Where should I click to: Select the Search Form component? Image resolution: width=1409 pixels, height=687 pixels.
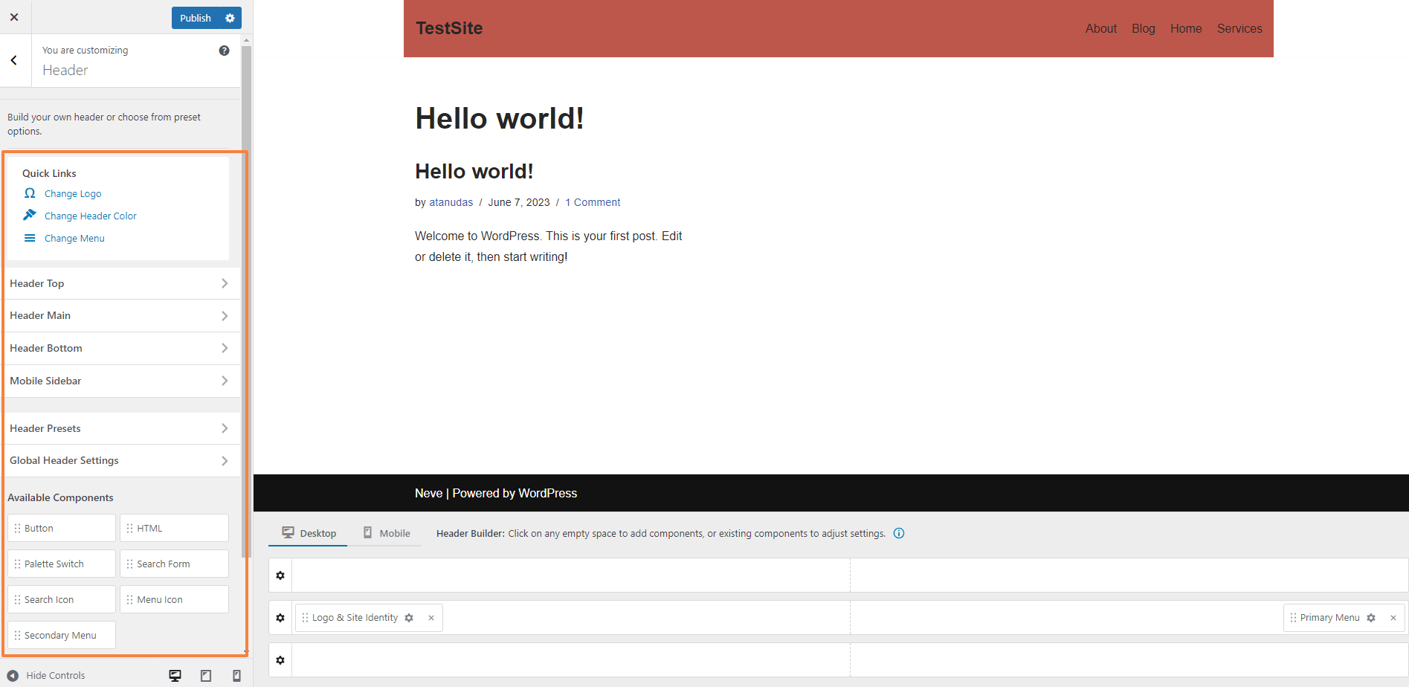point(174,564)
